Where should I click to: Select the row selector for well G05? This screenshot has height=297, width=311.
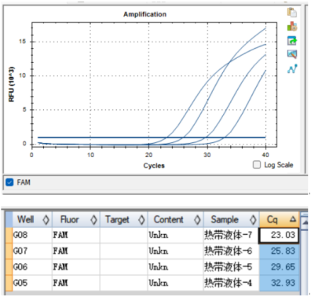click(9, 283)
